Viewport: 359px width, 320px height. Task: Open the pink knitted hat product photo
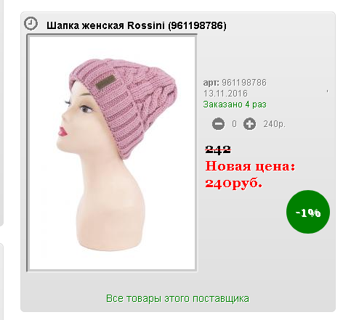pos(112,153)
